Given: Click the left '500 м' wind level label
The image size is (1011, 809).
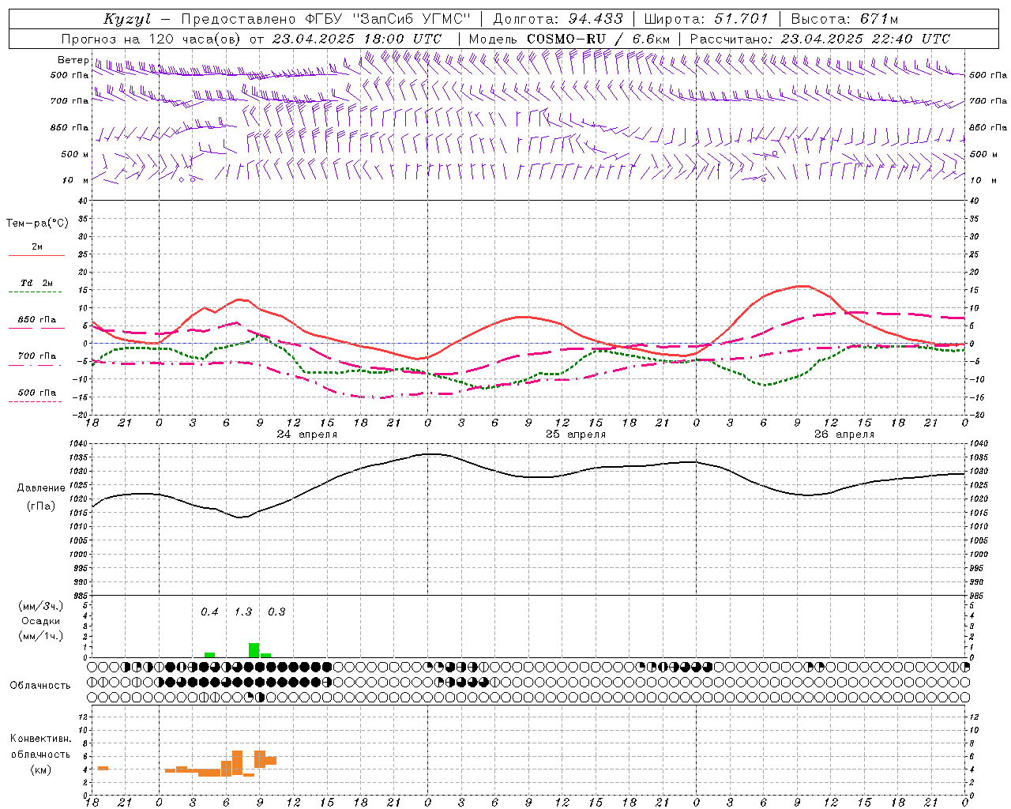Looking at the screenshot, I should click(x=75, y=154).
